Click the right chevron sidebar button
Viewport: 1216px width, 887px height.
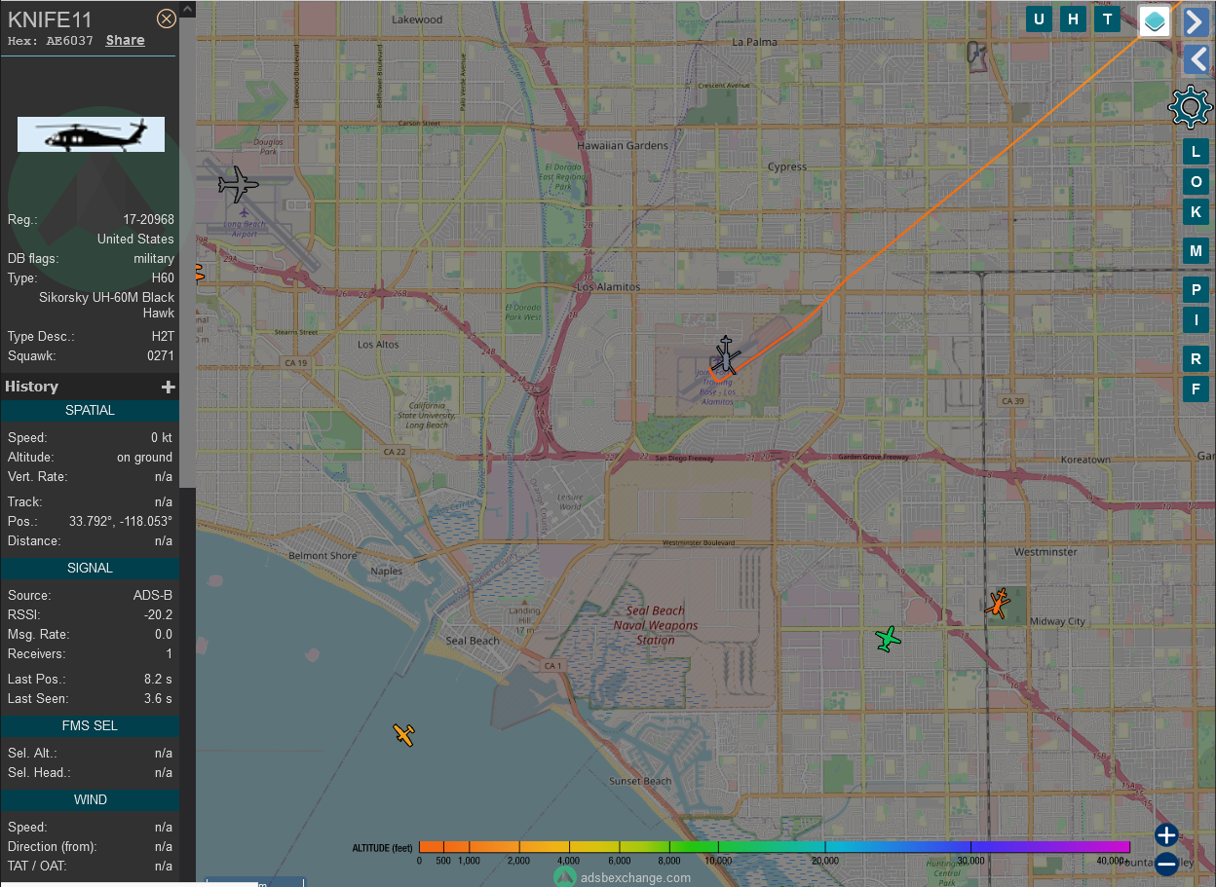[x=1197, y=21]
